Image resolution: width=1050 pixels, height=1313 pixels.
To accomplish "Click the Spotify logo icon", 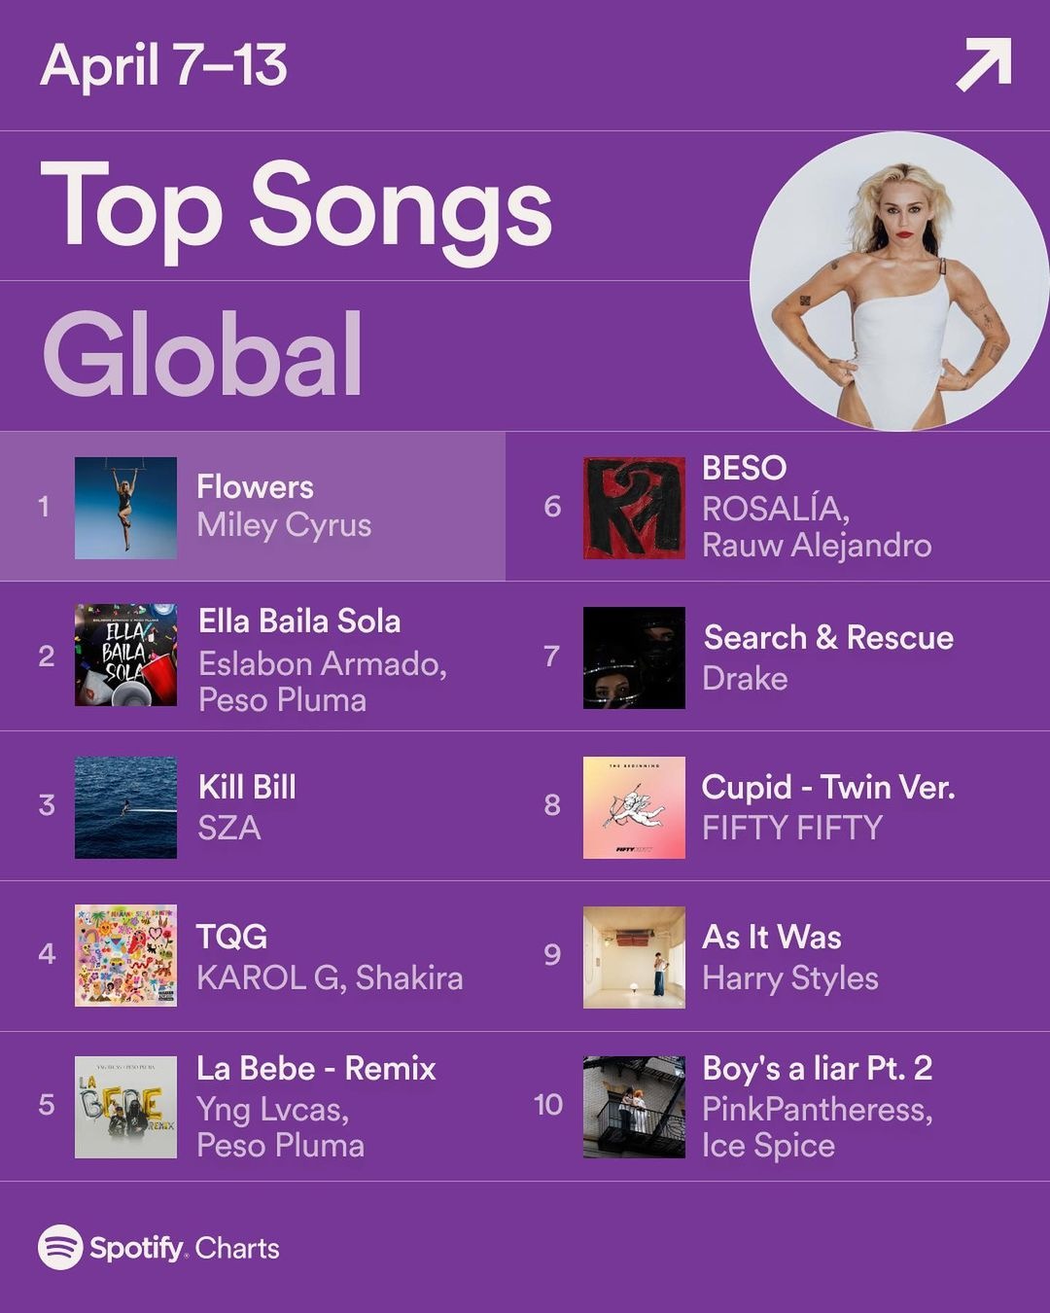I will point(60,1247).
